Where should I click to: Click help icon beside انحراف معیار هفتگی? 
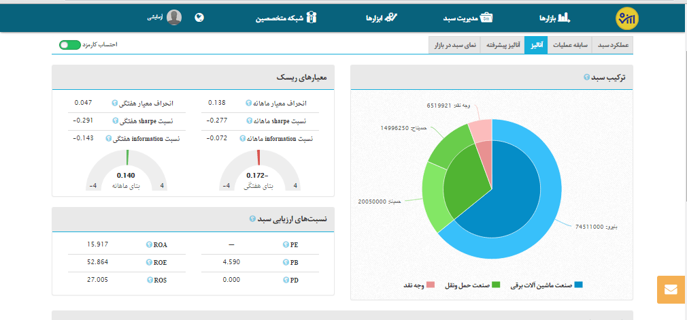pos(115,103)
